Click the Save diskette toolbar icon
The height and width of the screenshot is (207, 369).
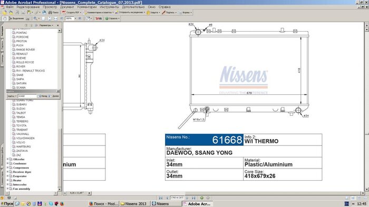point(17,13)
